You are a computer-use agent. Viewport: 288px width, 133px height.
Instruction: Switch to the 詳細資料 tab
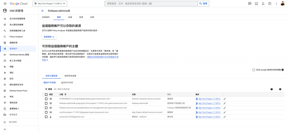46,17
